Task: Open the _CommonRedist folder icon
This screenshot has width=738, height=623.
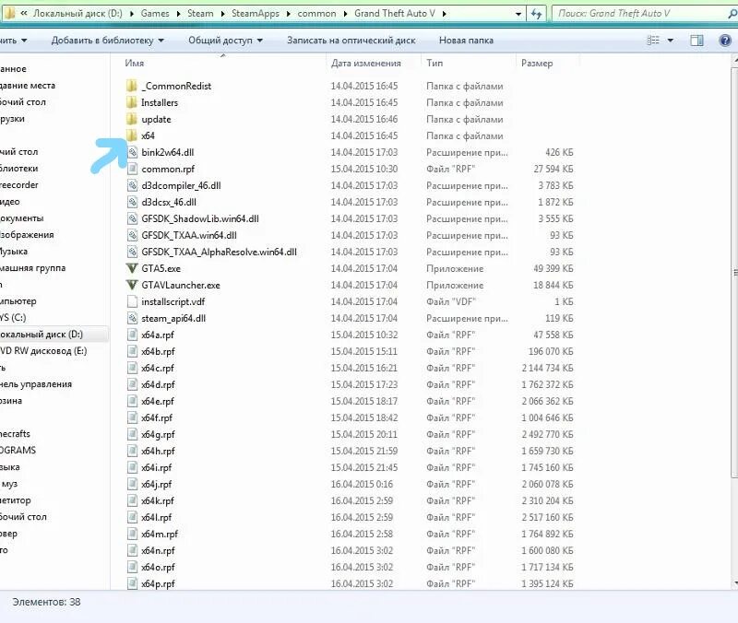Action: click(132, 86)
